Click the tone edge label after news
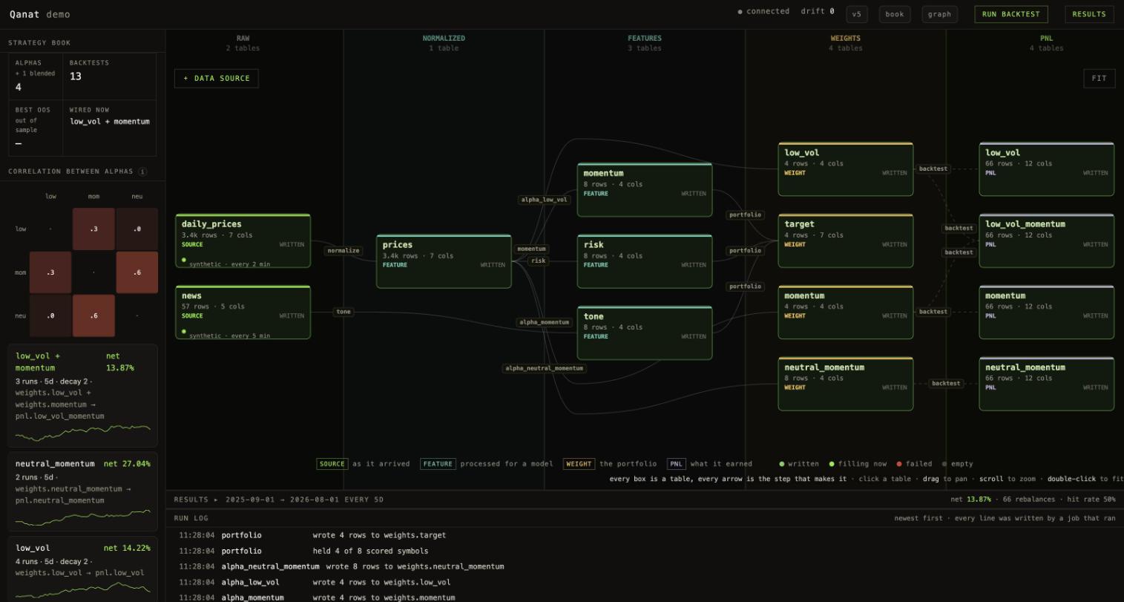Screen dimensions: 1124x602 (x=344, y=312)
